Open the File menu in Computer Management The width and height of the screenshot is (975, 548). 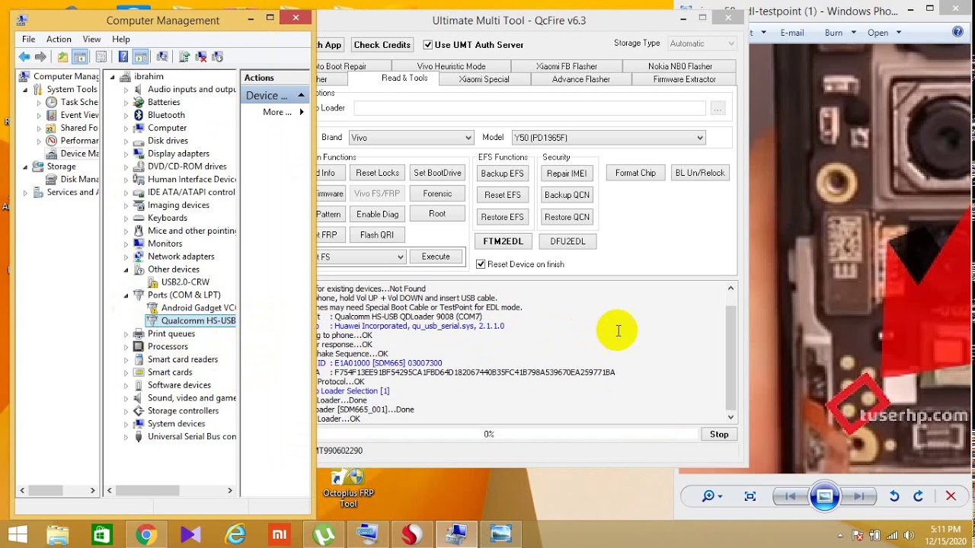[28, 39]
